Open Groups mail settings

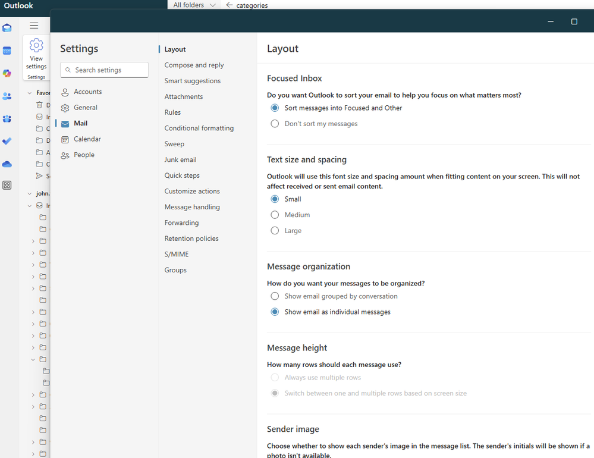tap(175, 270)
